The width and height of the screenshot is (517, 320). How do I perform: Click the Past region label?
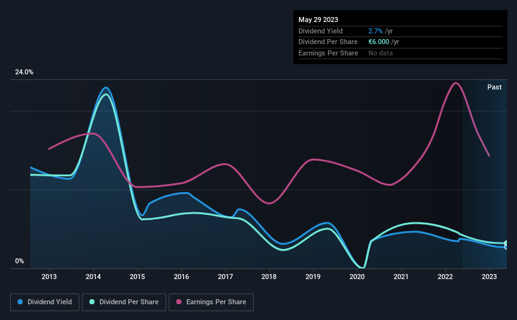[x=494, y=87]
